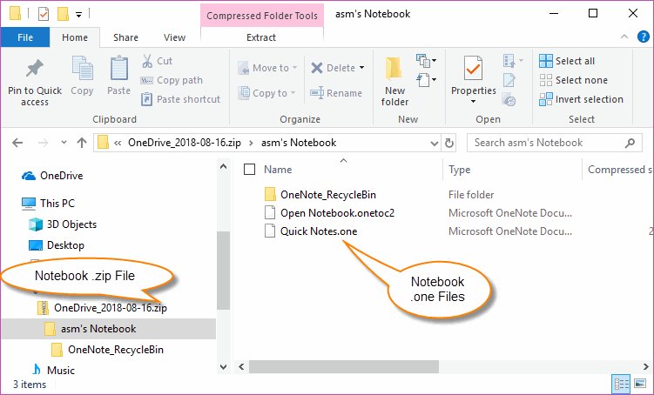Click the Copy icon in Clipboard group
Viewport: 654px width, 395px height.
[x=82, y=68]
